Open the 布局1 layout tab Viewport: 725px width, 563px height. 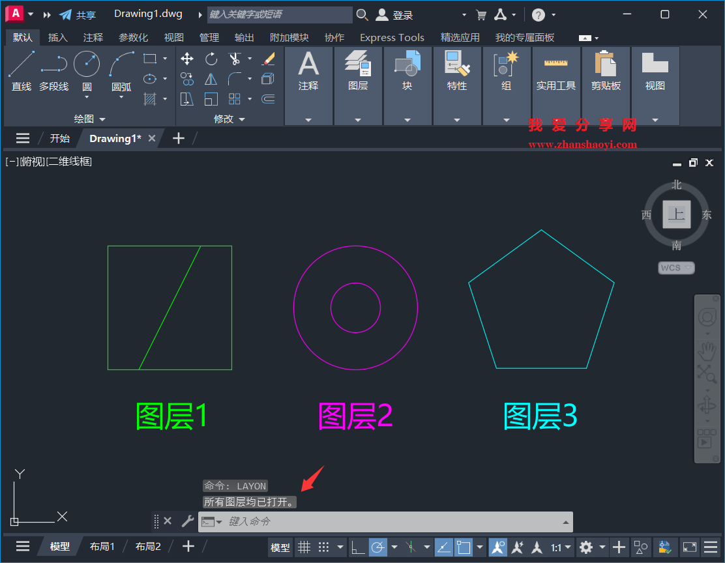[102, 546]
